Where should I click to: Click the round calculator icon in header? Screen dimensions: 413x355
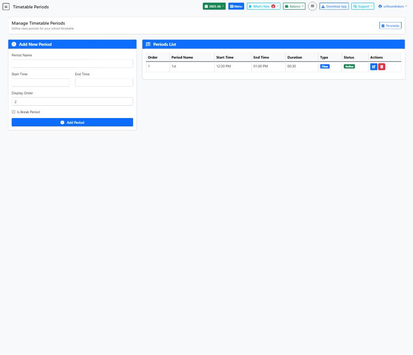(x=312, y=6)
